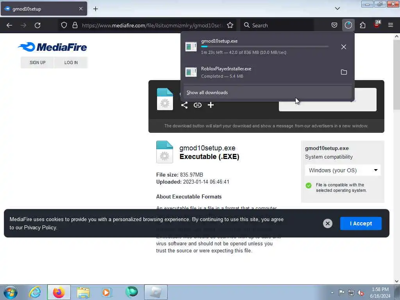Click the 'File size: 835.97MB' text
Screen dimensions: 400x300
180,175
